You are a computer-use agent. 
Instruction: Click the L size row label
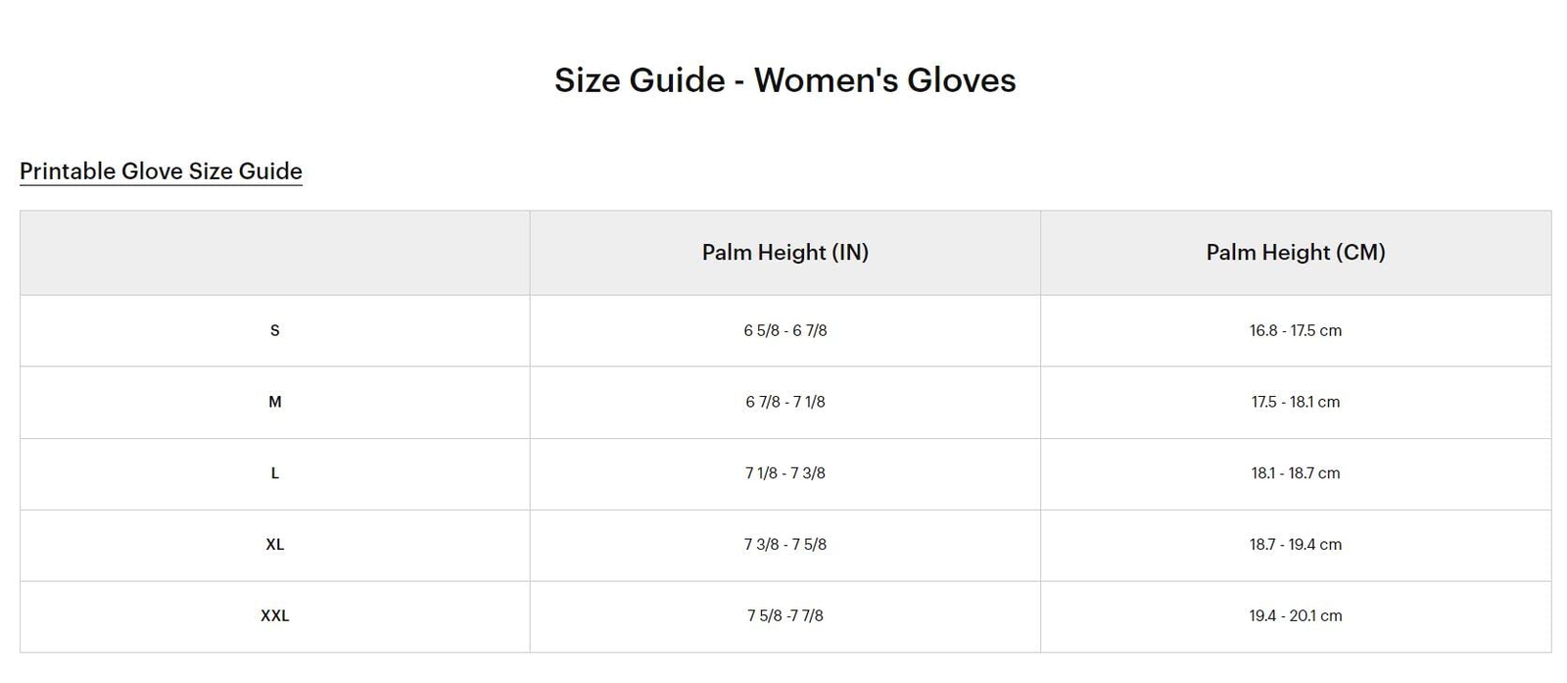tap(274, 473)
